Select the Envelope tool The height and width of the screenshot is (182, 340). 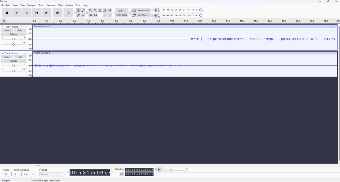click(83, 10)
